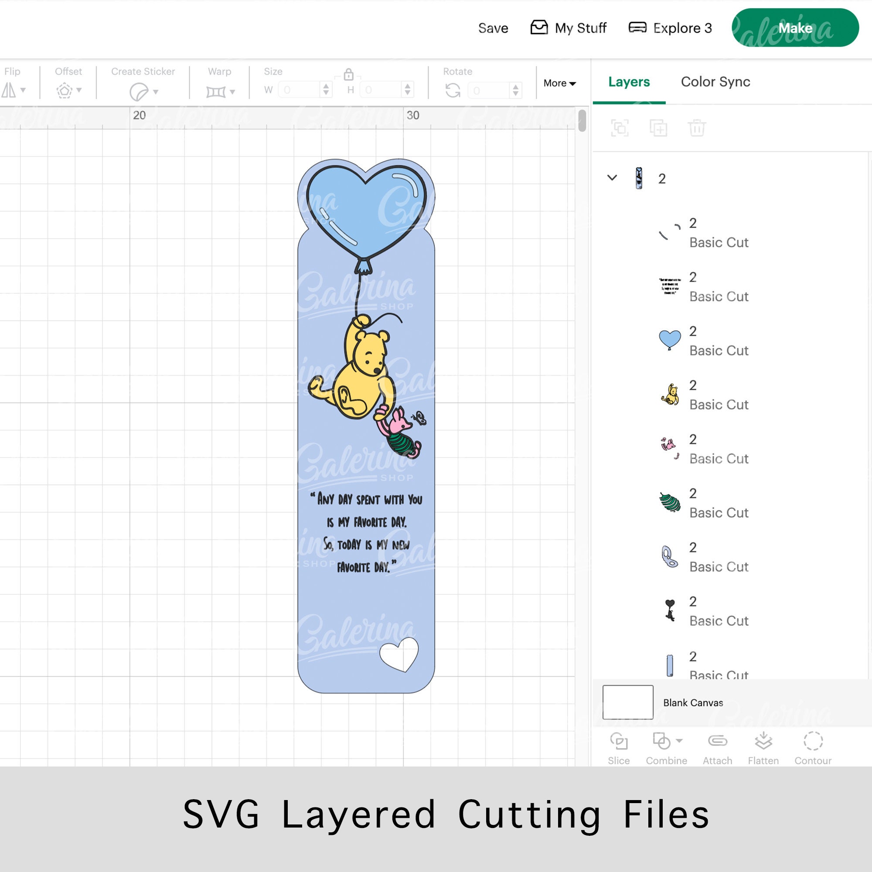
Task: Click the green Make button
Action: pos(795,28)
